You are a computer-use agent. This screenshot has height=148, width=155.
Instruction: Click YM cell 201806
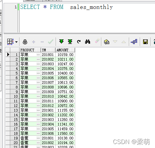click(48, 78)
